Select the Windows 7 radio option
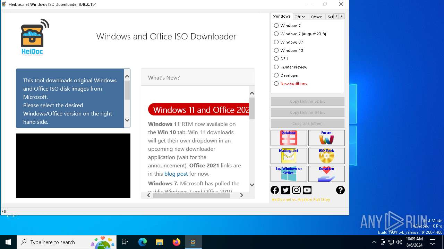 click(x=287, y=26)
